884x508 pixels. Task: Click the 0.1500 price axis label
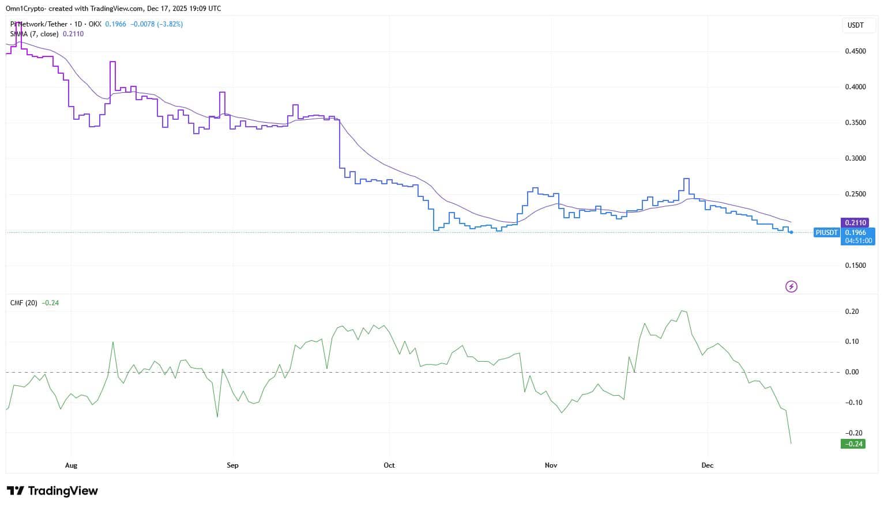click(x=855, y=266)
